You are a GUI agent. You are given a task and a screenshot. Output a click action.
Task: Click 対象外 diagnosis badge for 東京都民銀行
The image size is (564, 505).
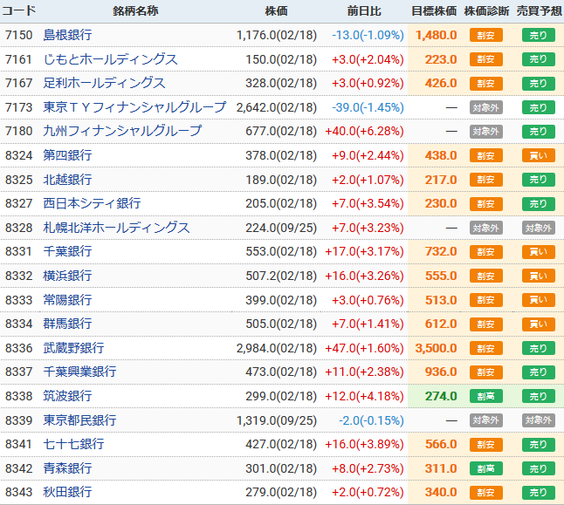tap(486, 420)
